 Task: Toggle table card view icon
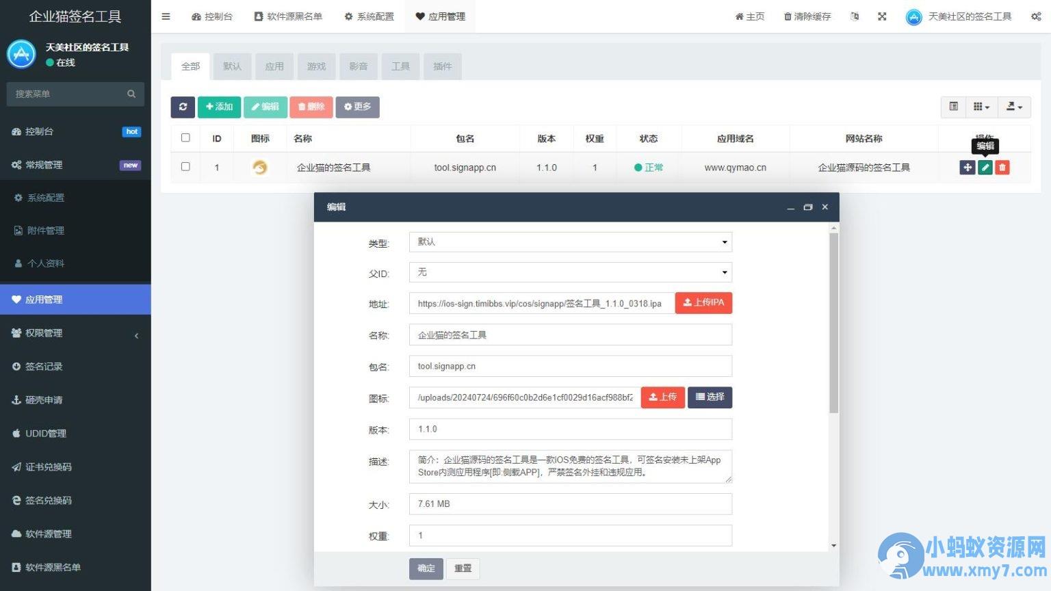[953, 107]
